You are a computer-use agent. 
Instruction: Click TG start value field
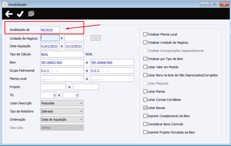48,95
